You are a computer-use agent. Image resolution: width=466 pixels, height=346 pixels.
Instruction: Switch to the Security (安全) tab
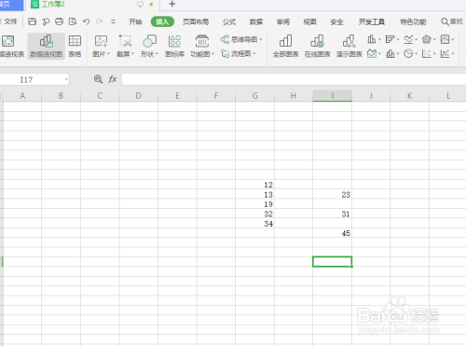(x=336, y=21)
